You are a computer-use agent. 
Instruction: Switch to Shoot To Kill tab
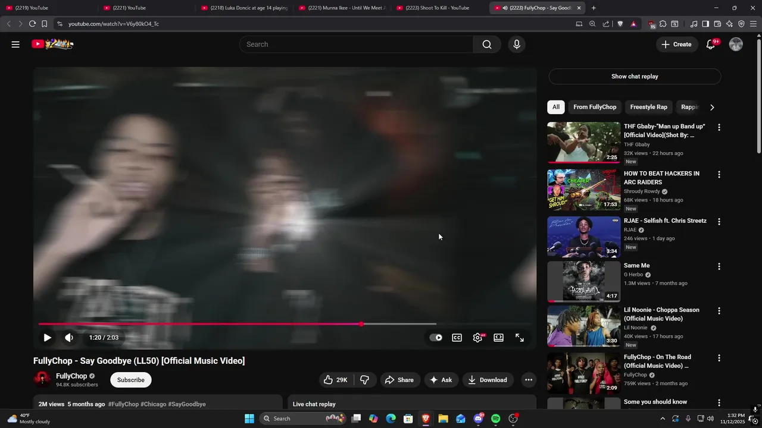point(440,8)
